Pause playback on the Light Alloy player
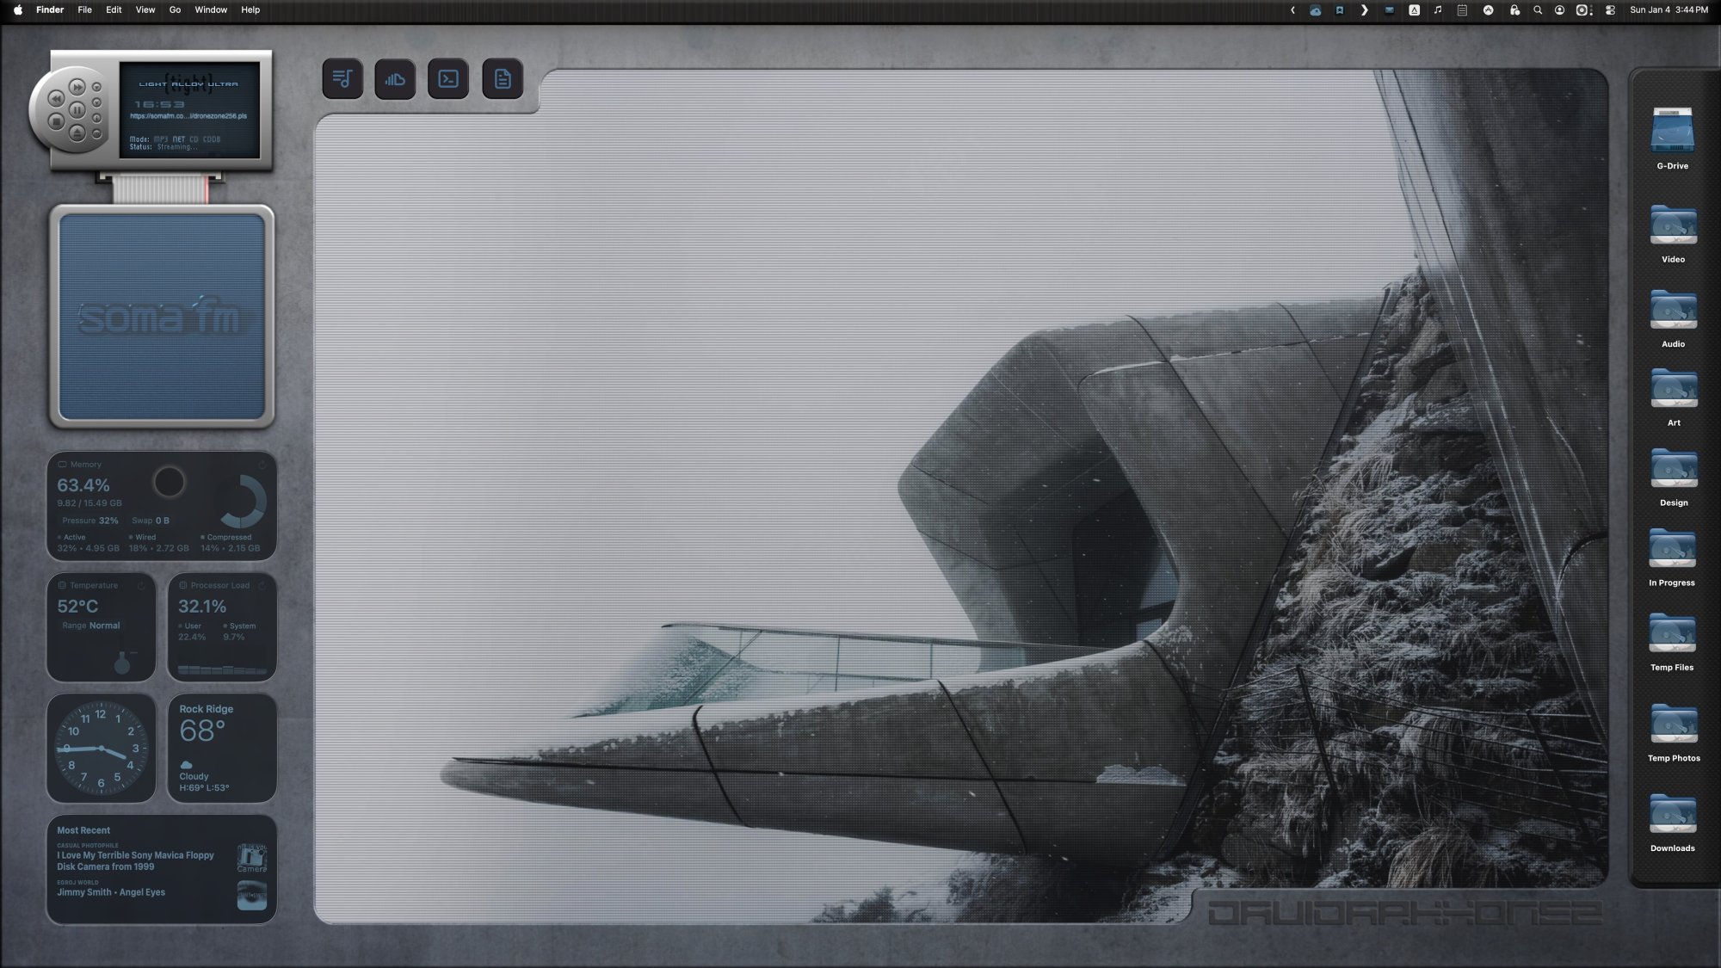Screen dimensions: 1721x968 77,110
